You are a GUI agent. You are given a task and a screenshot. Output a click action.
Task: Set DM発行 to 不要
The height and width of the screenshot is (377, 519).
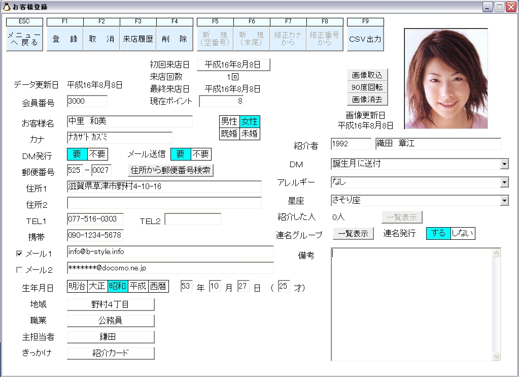tap(97, 154)
